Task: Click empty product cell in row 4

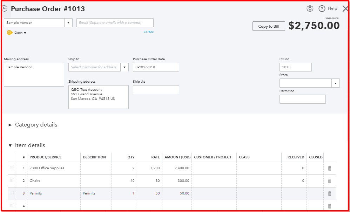Action: [54, 206]
